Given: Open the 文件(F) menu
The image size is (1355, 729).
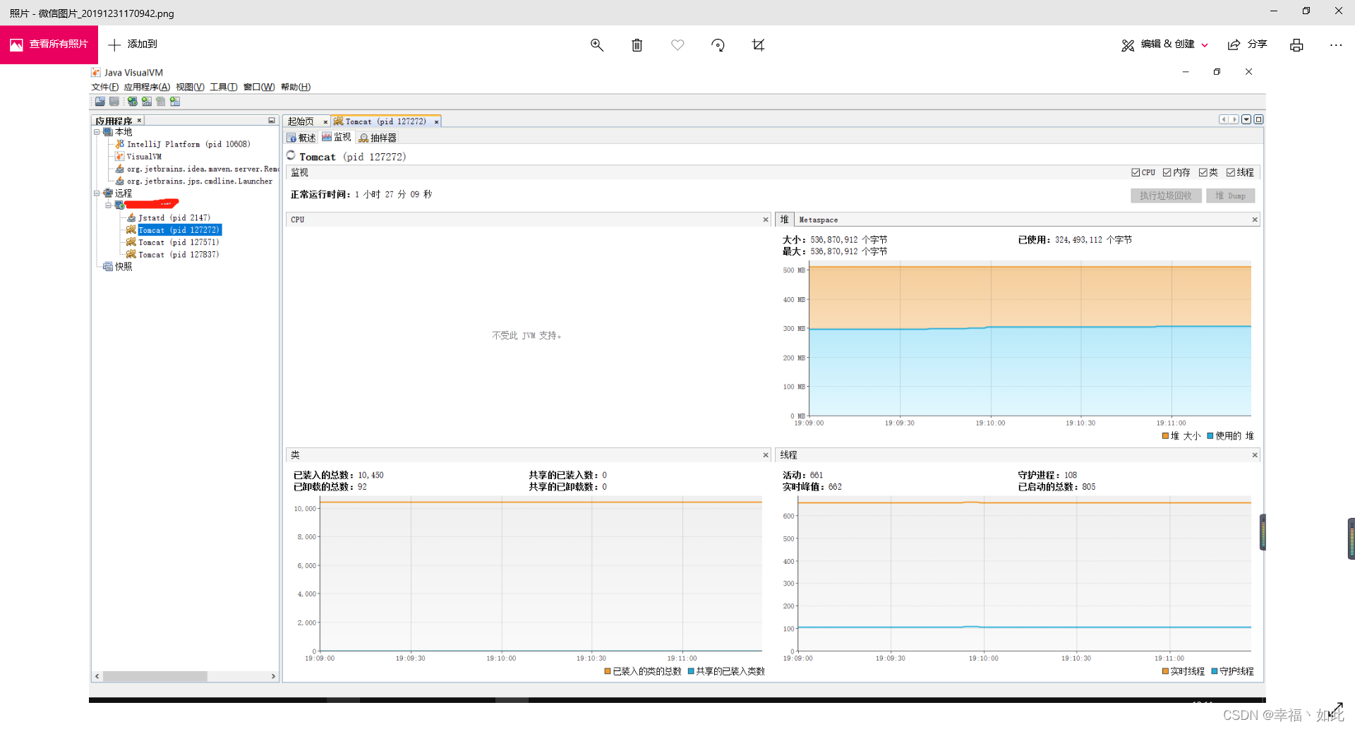Looking at the screenshot, I should tap(104, 87).
